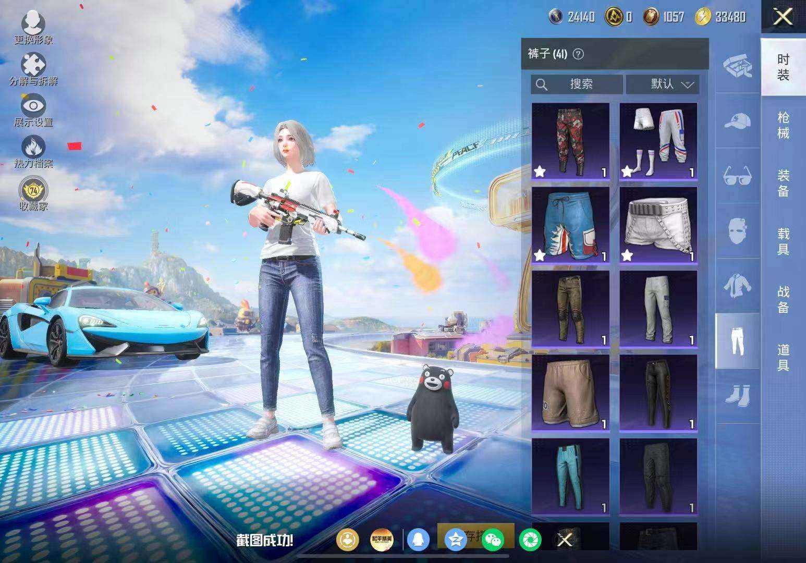Dismiss the screenshot share bar X
This screenshot has height=563, width=806.
tap(565, 540)
